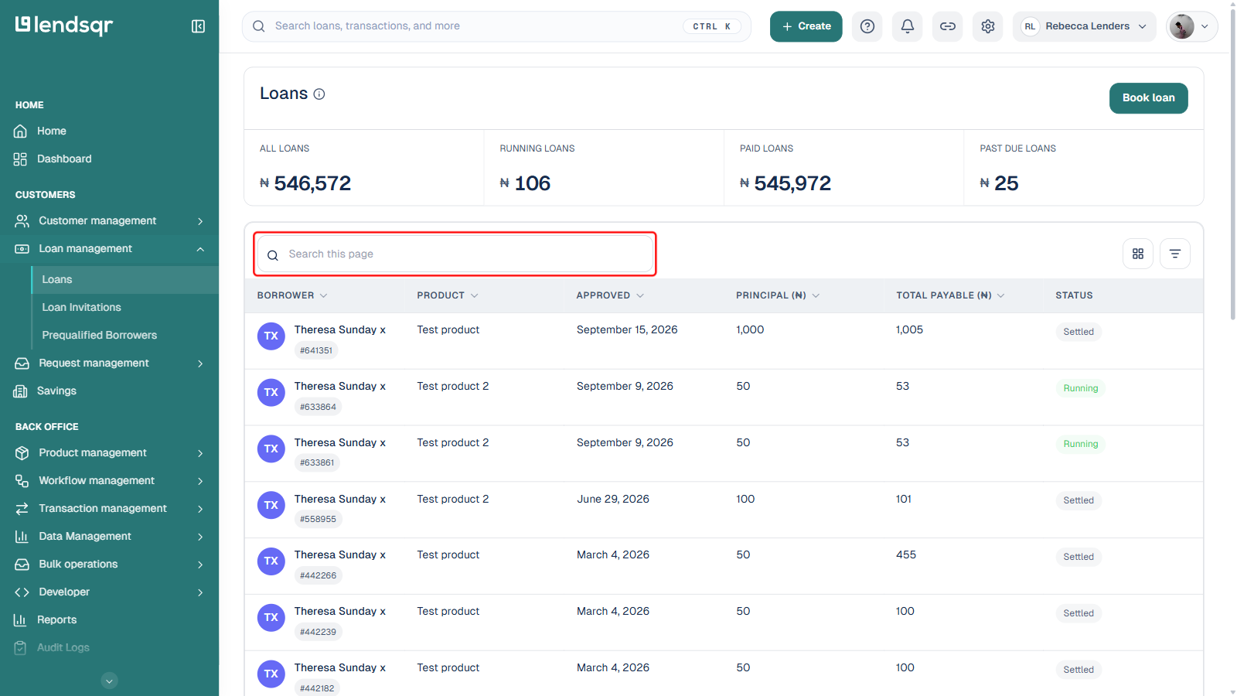
Task: Click the Savings sidebar icon
Action: (21, 391)
